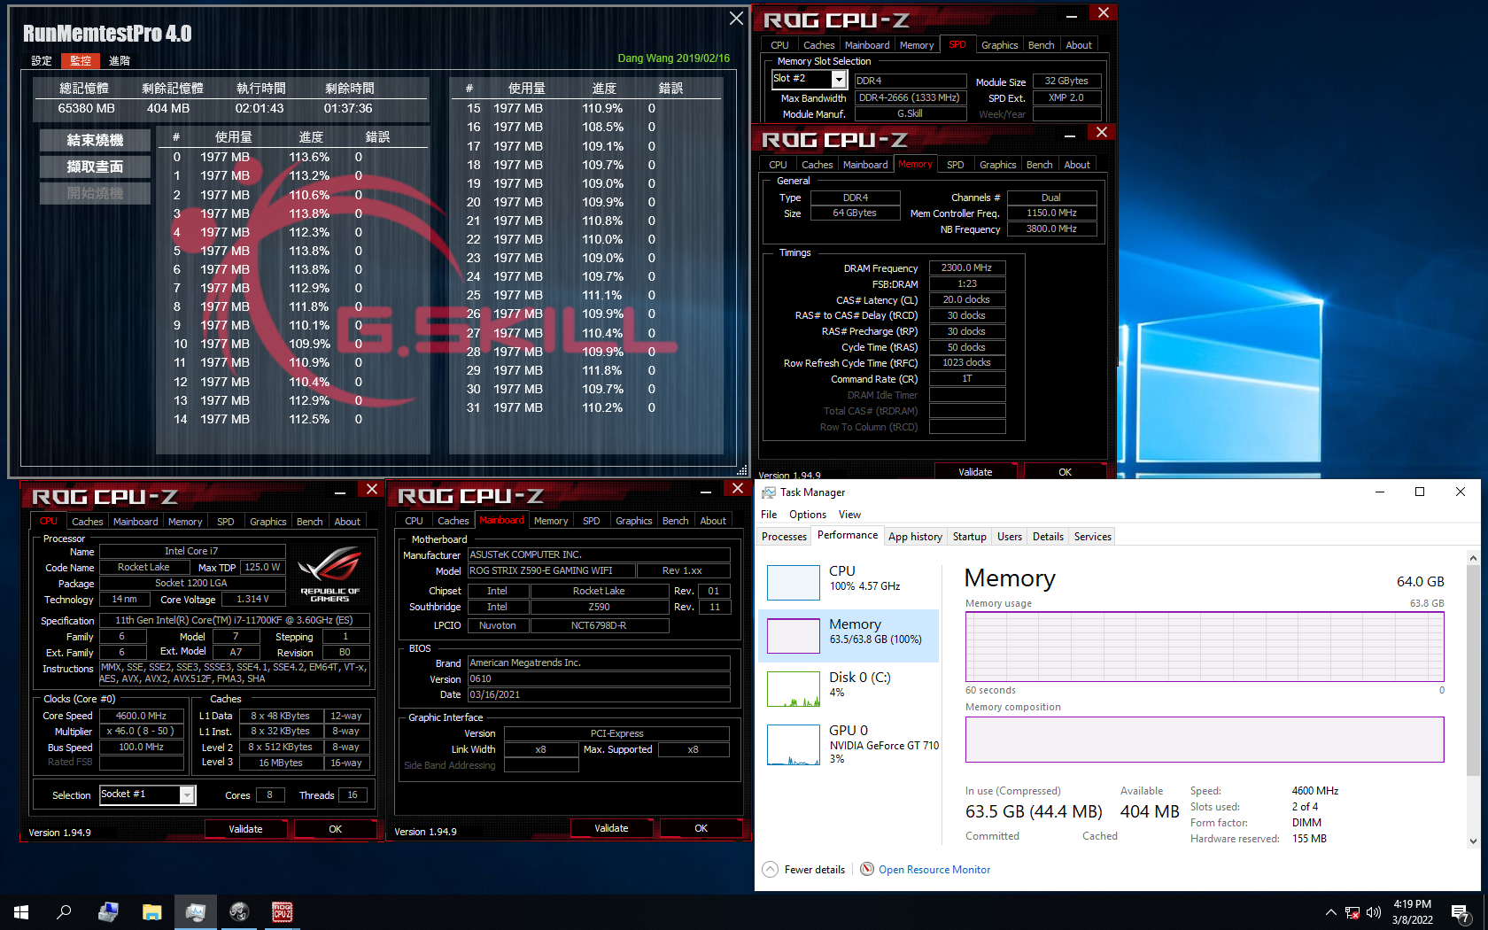Click the taskbar search icon
1488x930 pixels.
click(63, 912)
